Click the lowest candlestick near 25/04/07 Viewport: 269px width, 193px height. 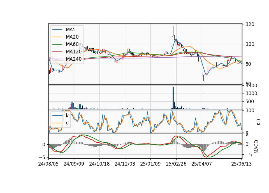[204, 78]
